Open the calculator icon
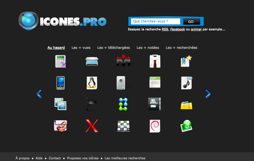Screen dimensions: 254x161 tap(60, 61)
